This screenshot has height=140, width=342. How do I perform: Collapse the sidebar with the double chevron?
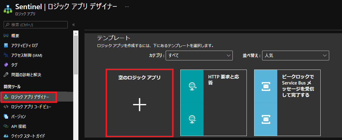tap(74, 25)
